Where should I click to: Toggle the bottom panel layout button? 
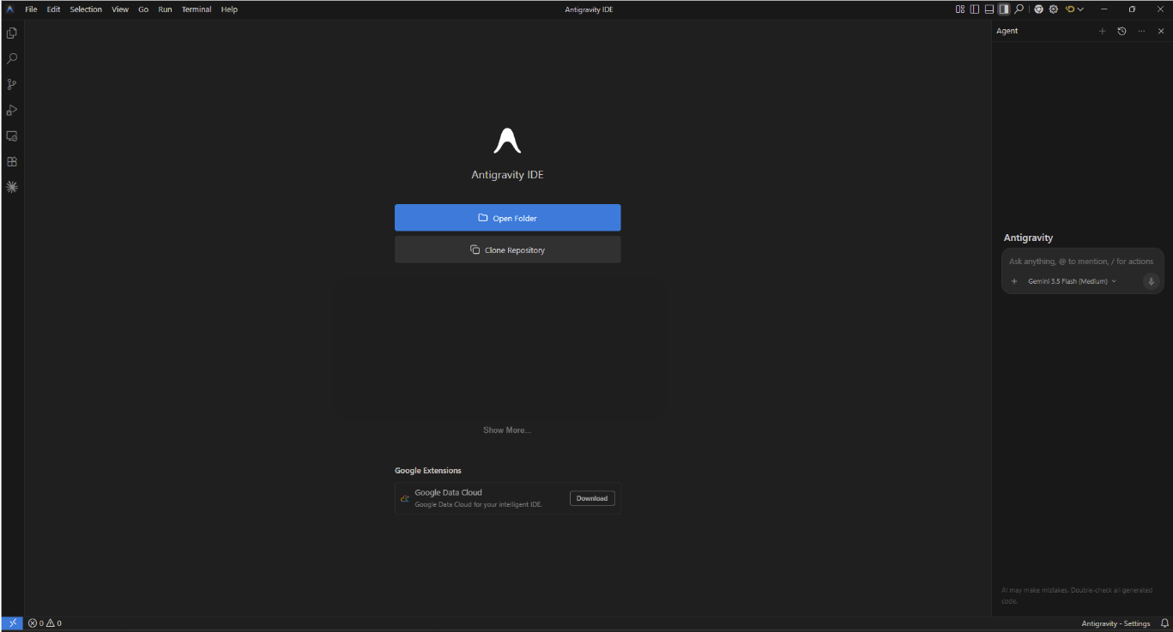pos(989,9)
